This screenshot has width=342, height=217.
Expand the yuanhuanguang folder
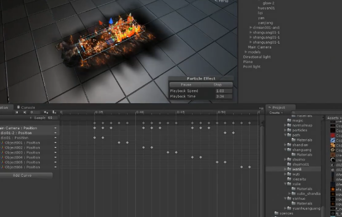tap(285, 208)
